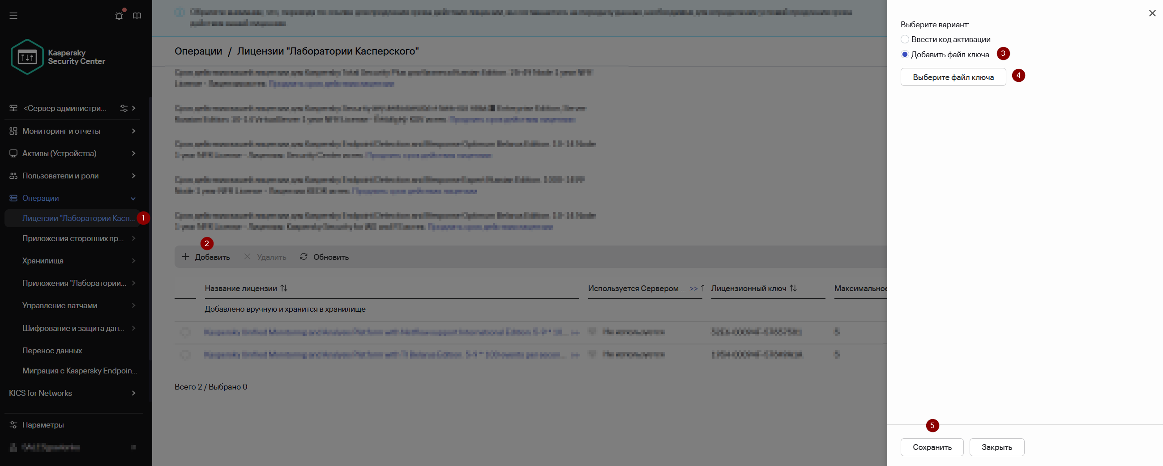Open the documentation book icon
The width and height of the screenshot is (1163, 466).
coord(137,16)
